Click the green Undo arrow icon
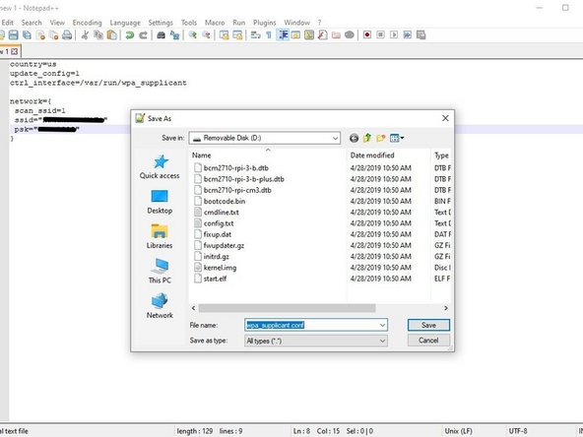583x437 pixels. tap(129, 34)
